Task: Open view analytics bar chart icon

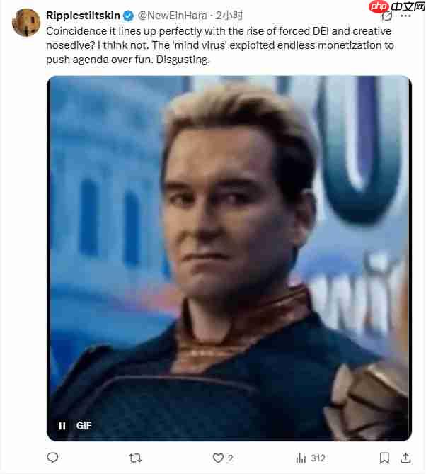Action: pyautogui.click(x=301, y=458)
